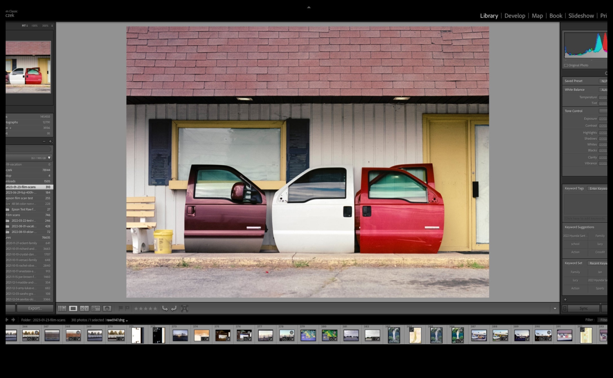Select the Grid view icon

coord(63,308)
